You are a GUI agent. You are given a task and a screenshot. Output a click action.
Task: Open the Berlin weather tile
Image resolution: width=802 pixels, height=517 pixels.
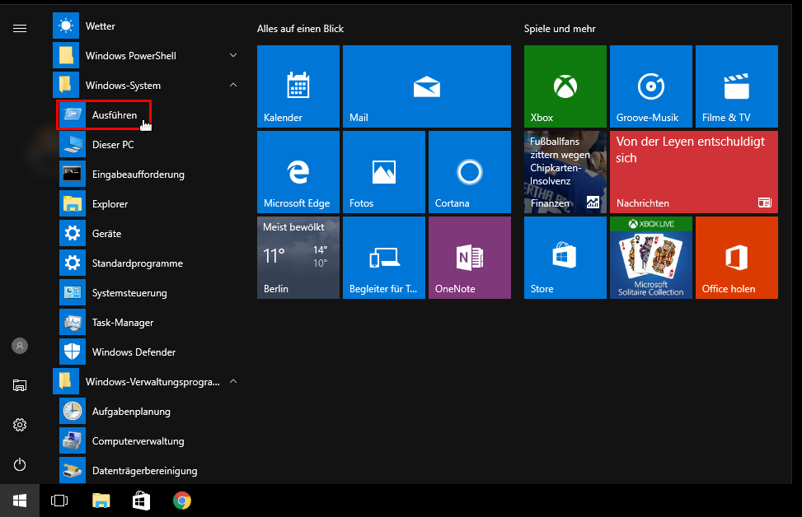[298, 258]
